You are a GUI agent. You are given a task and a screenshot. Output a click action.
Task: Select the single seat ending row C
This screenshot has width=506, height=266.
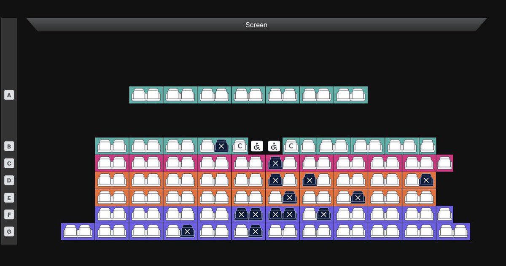(445, 163)
